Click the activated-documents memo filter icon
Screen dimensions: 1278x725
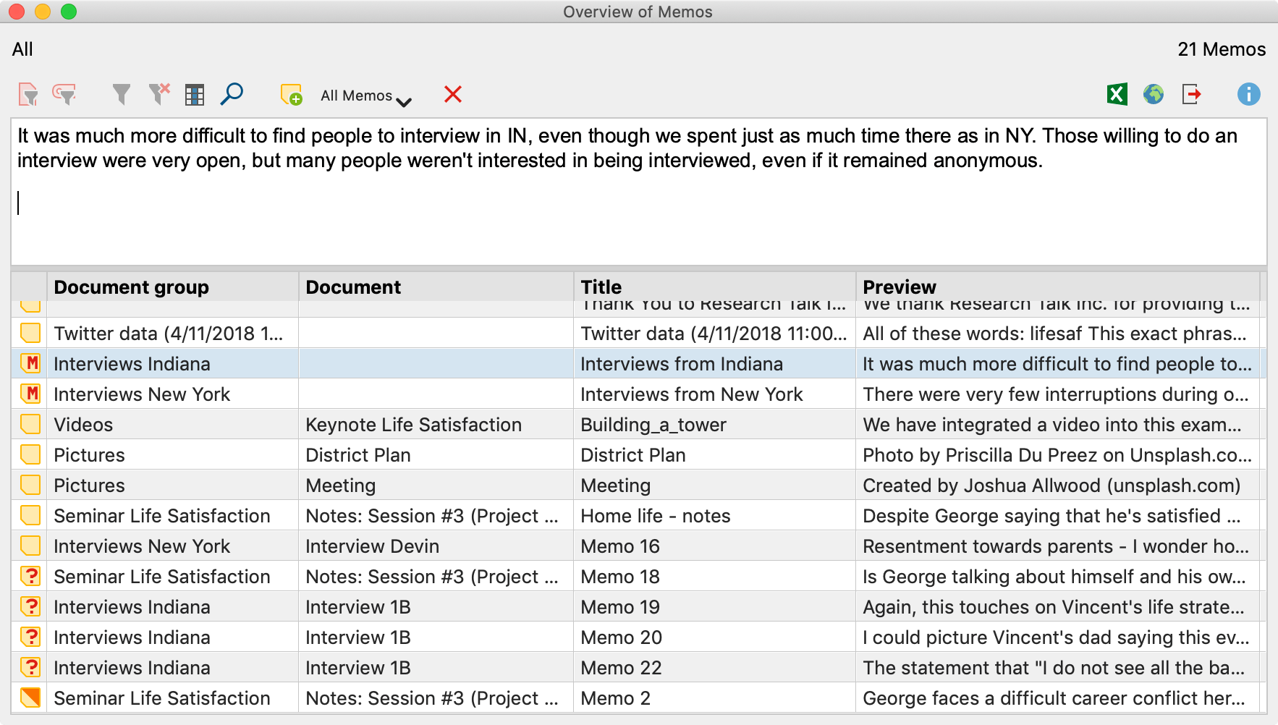coord(28,95)
